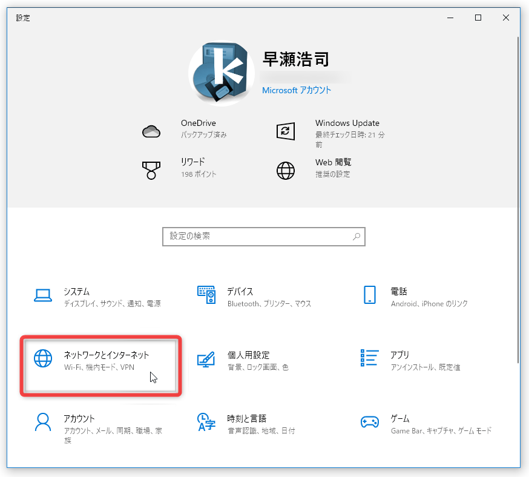Open the アプリ settings title

coord(400,355)
